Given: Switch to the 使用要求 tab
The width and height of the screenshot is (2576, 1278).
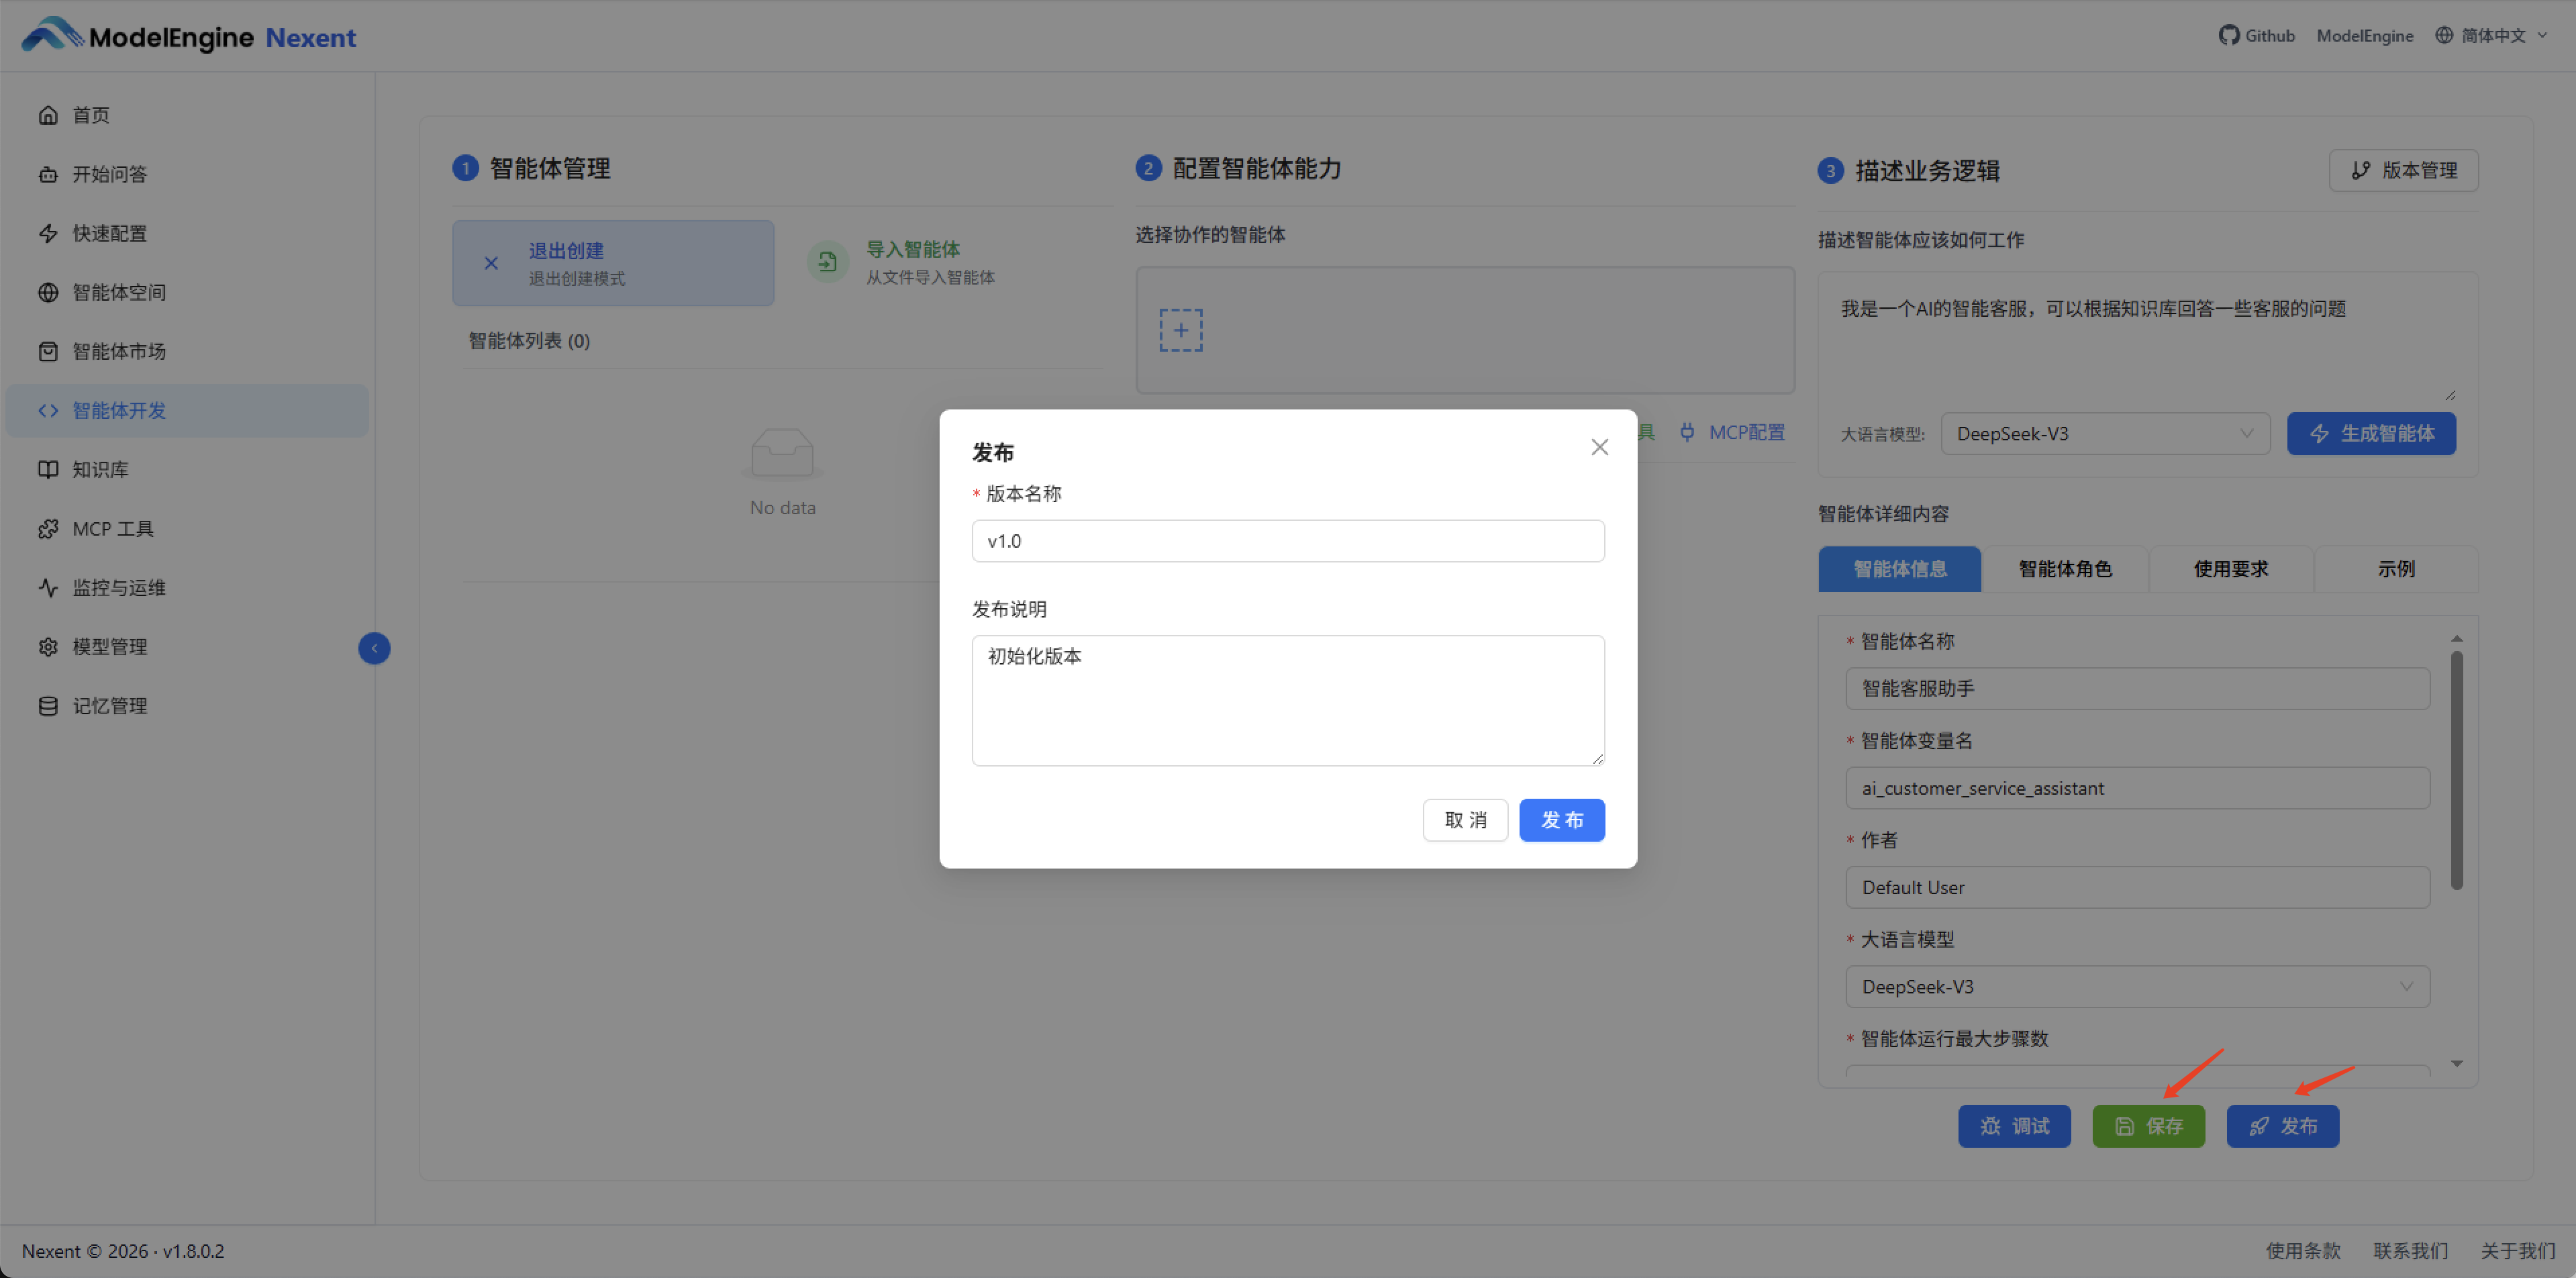Looking at the screenshot, I should point(2230,568).
